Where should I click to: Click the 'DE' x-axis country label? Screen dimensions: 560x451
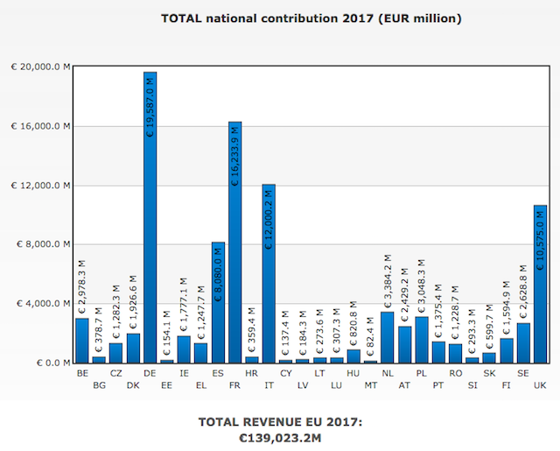[150, 372]
